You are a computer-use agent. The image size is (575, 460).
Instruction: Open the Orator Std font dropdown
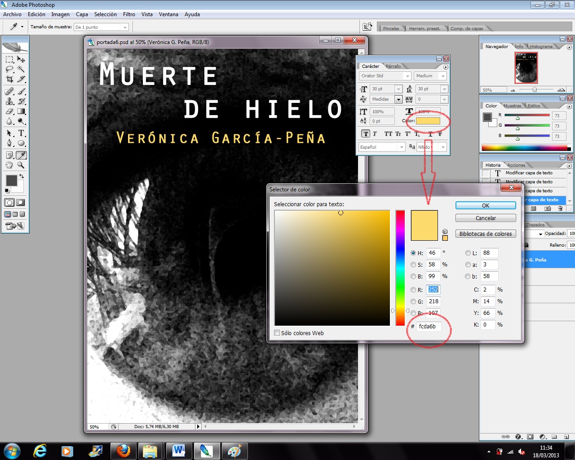[x=385, y=76]
